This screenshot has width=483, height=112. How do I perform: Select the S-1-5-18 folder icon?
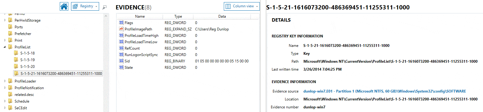coord(16,53)
